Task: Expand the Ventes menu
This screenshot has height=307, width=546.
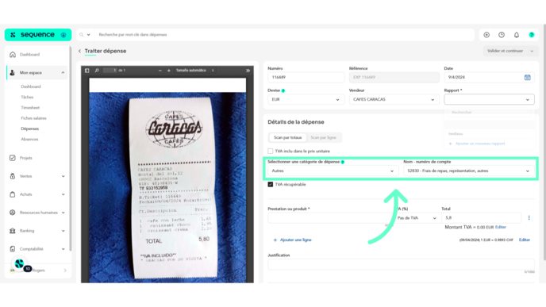Action: point(63,176)
